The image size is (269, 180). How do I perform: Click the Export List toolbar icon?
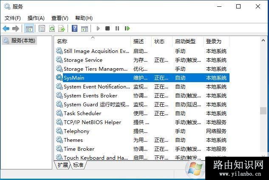click(62, 28)
